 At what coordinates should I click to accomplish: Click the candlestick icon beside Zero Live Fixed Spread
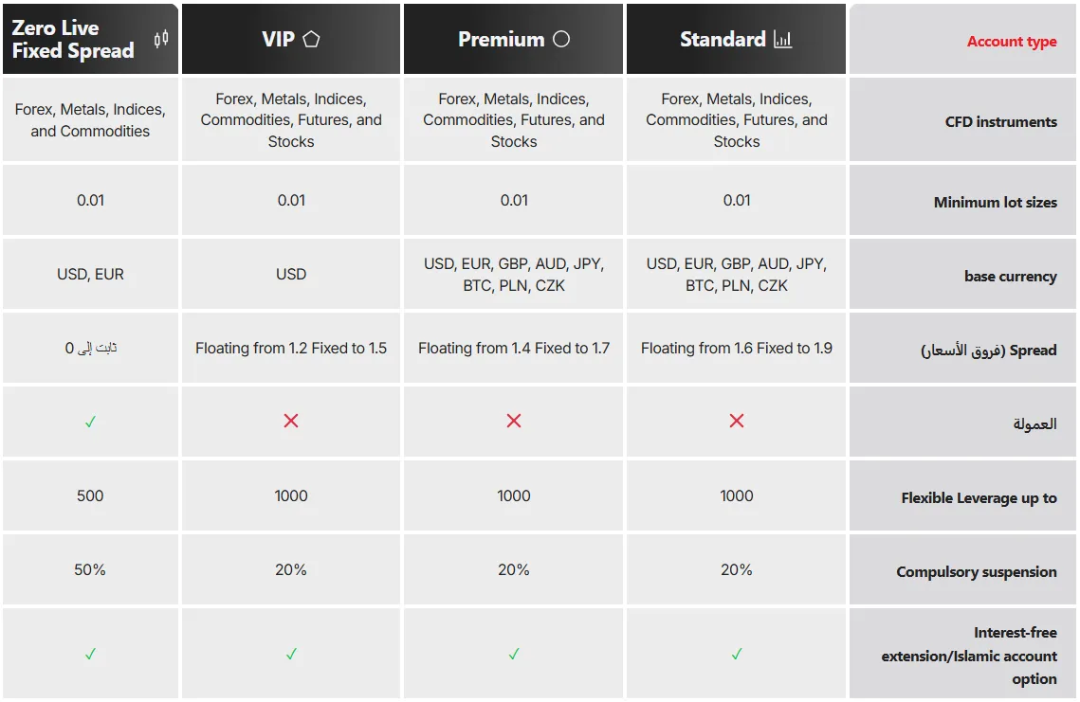click(161, 39)
